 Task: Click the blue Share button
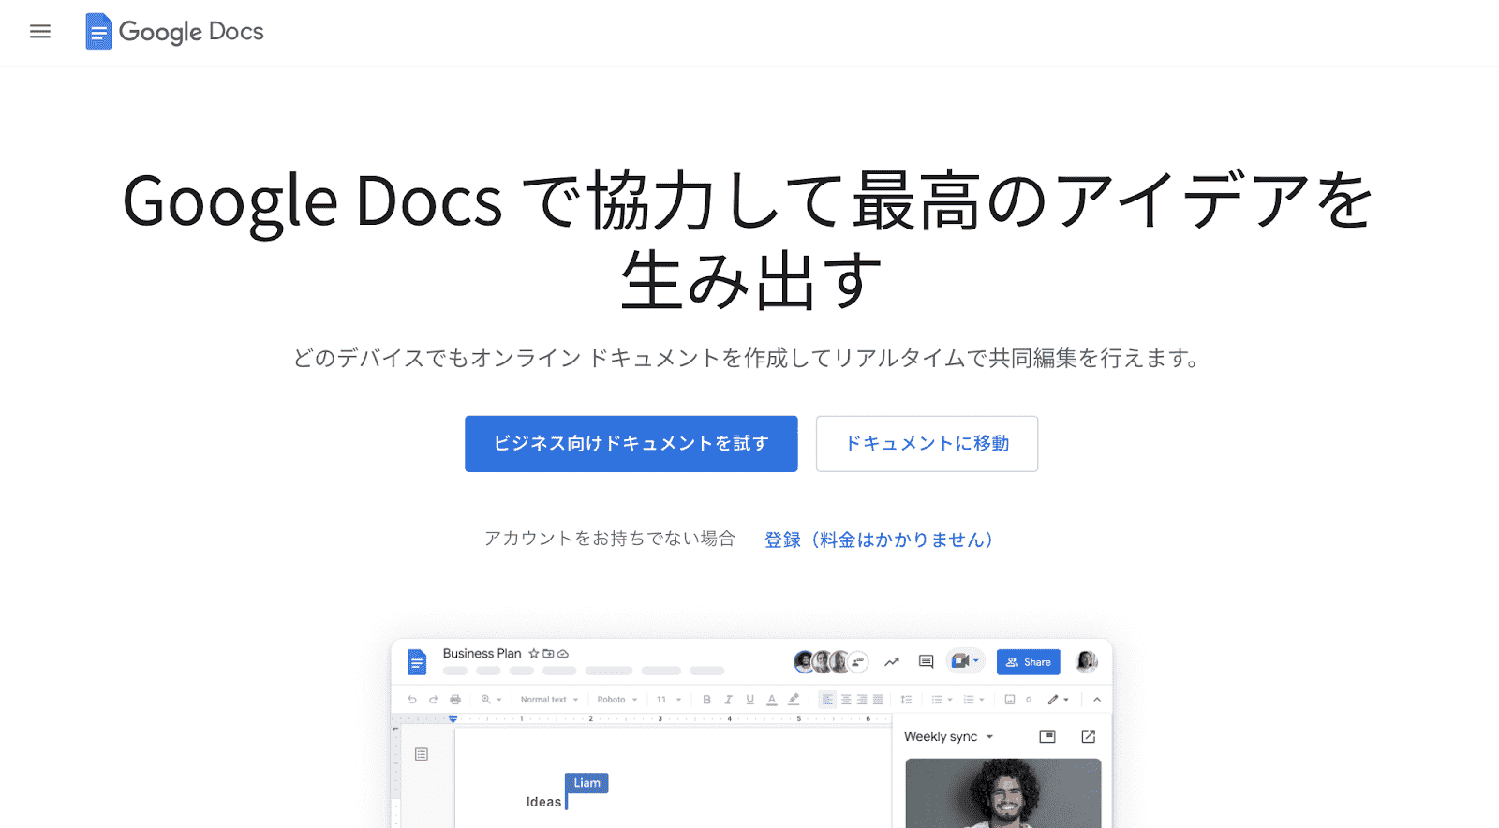pos(1028,662)
